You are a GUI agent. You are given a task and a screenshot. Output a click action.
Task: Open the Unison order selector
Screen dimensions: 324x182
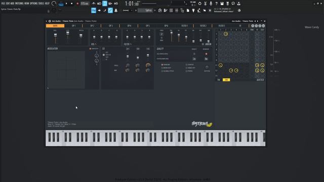161,34
